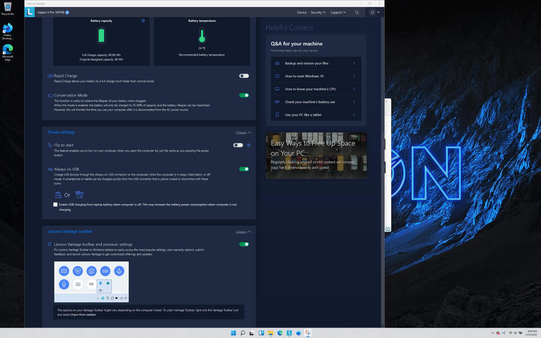
Task: Click the Q&A for your machine heading
Action: click(296, 44)
